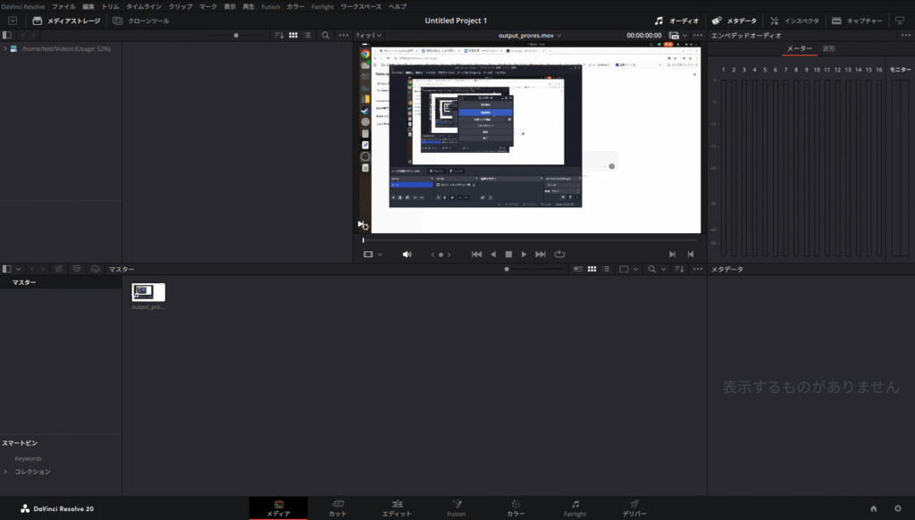Jump to first frame button
Image resolution: width=915 pixels, height=520 pixels.
[x=476, y=255]
